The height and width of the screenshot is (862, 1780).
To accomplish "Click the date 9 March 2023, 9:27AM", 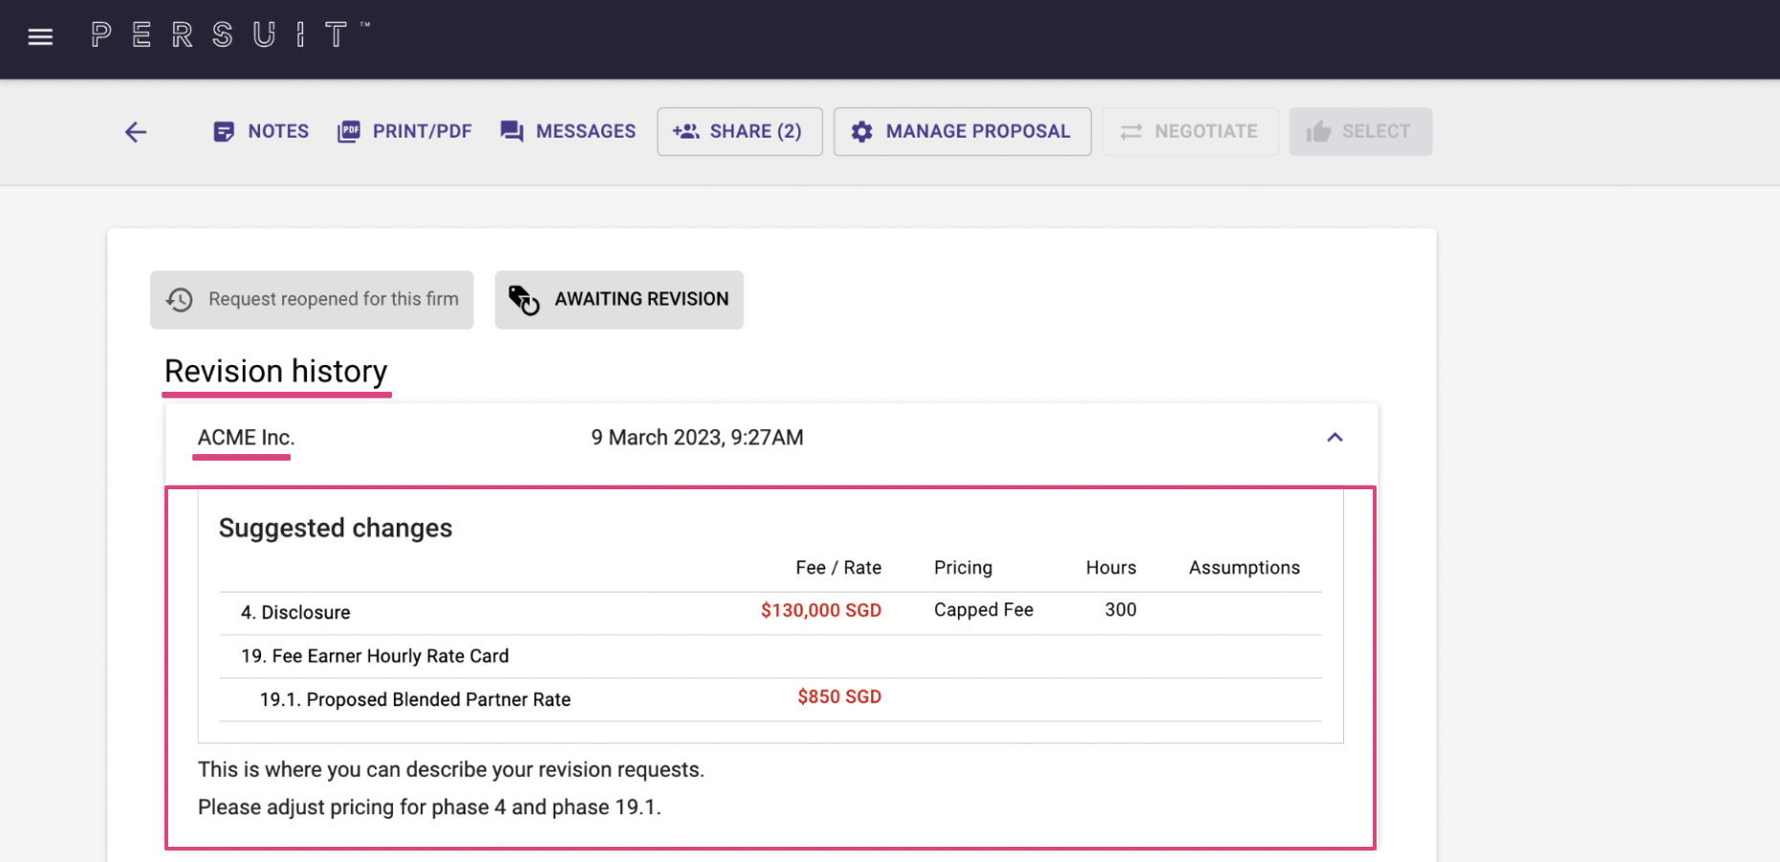I will click(x=697, y=438).
